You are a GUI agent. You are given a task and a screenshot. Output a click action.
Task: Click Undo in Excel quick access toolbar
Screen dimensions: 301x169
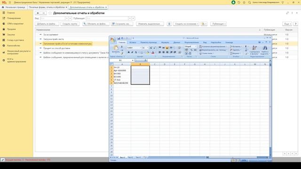click(122, 38)
